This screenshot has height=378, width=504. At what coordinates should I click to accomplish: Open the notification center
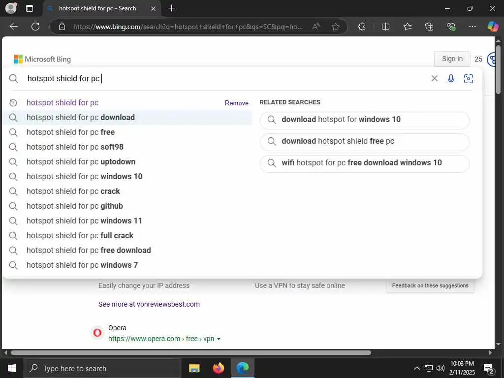[x=489, y=369]
